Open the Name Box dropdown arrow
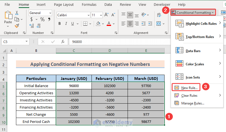226x132 pixels. click(26, 42)
